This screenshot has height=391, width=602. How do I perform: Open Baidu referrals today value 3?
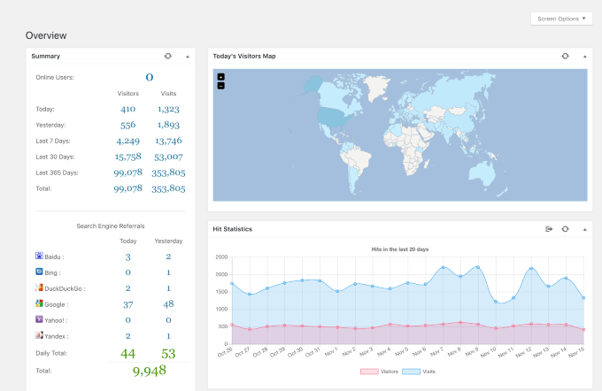tap(127, 257)
